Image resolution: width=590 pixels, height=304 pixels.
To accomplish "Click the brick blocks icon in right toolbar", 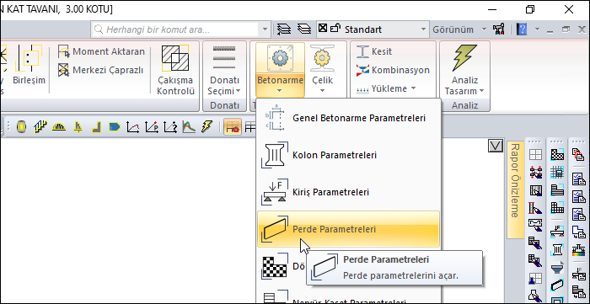I will pyautogui.click(x=557, y=207).
